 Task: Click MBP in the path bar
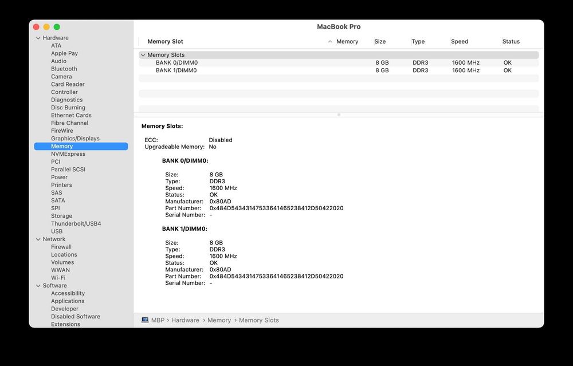158,320
